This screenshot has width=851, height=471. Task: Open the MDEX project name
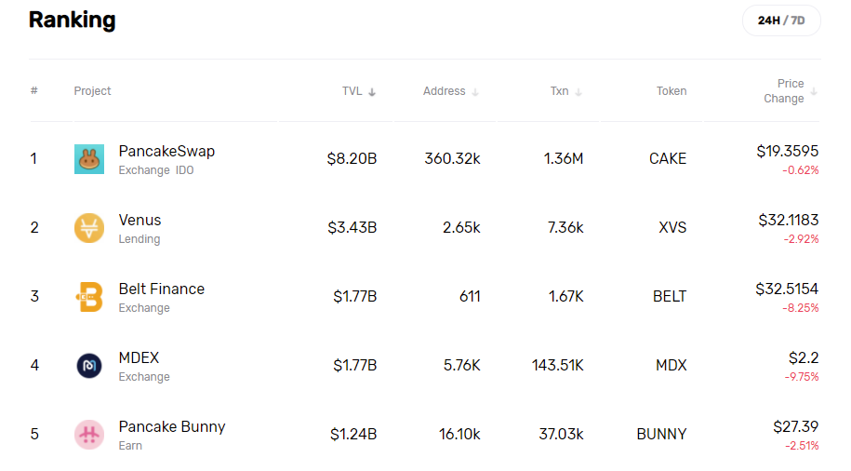click(x=139, y=358)
